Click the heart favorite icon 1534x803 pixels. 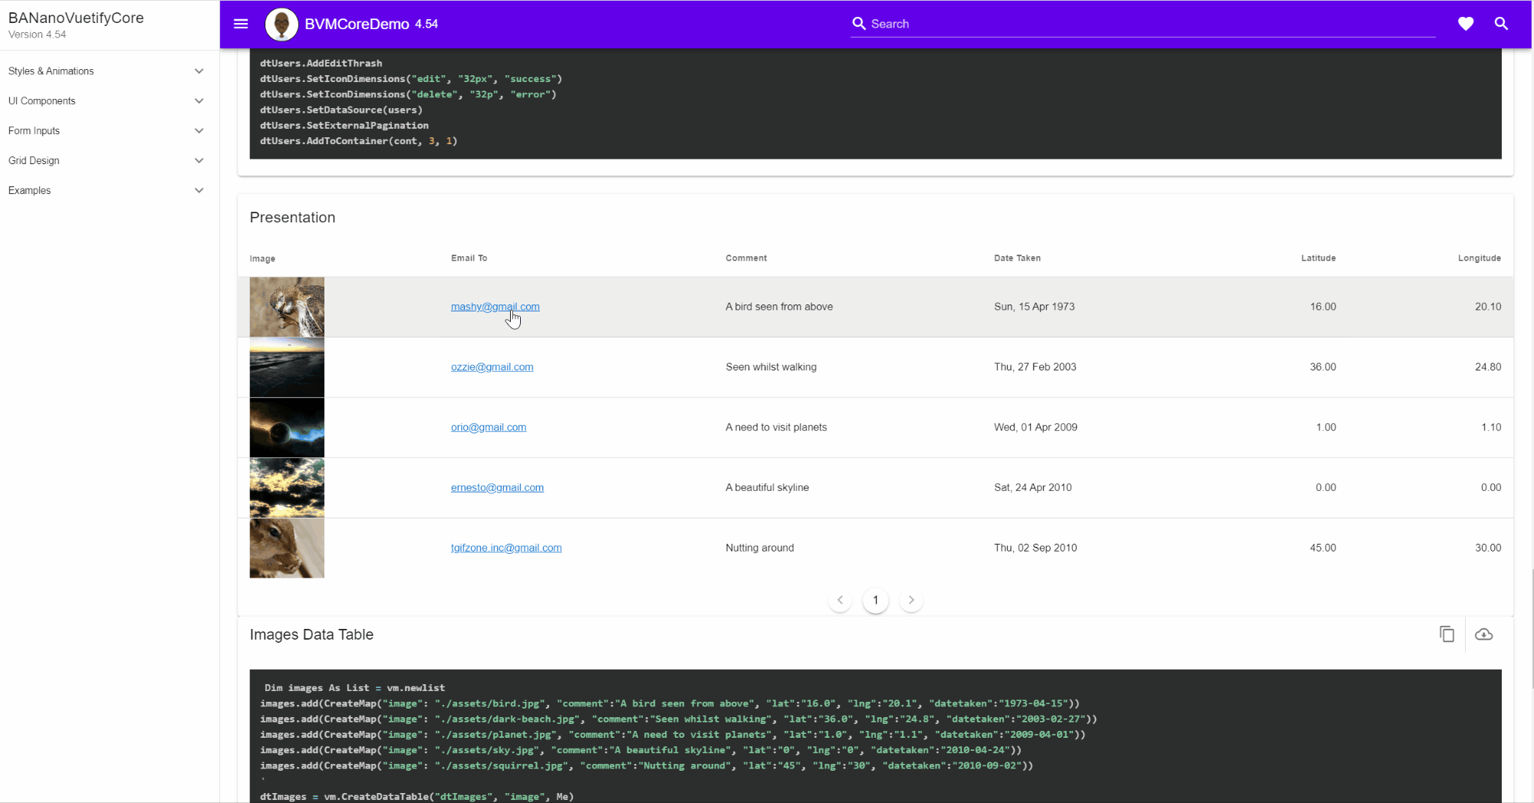coord(1466,24)
